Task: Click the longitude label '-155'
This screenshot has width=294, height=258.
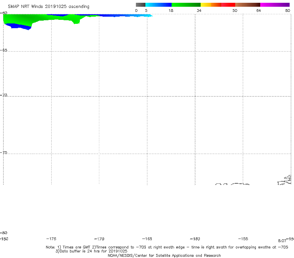Action: tap(243, 239)
